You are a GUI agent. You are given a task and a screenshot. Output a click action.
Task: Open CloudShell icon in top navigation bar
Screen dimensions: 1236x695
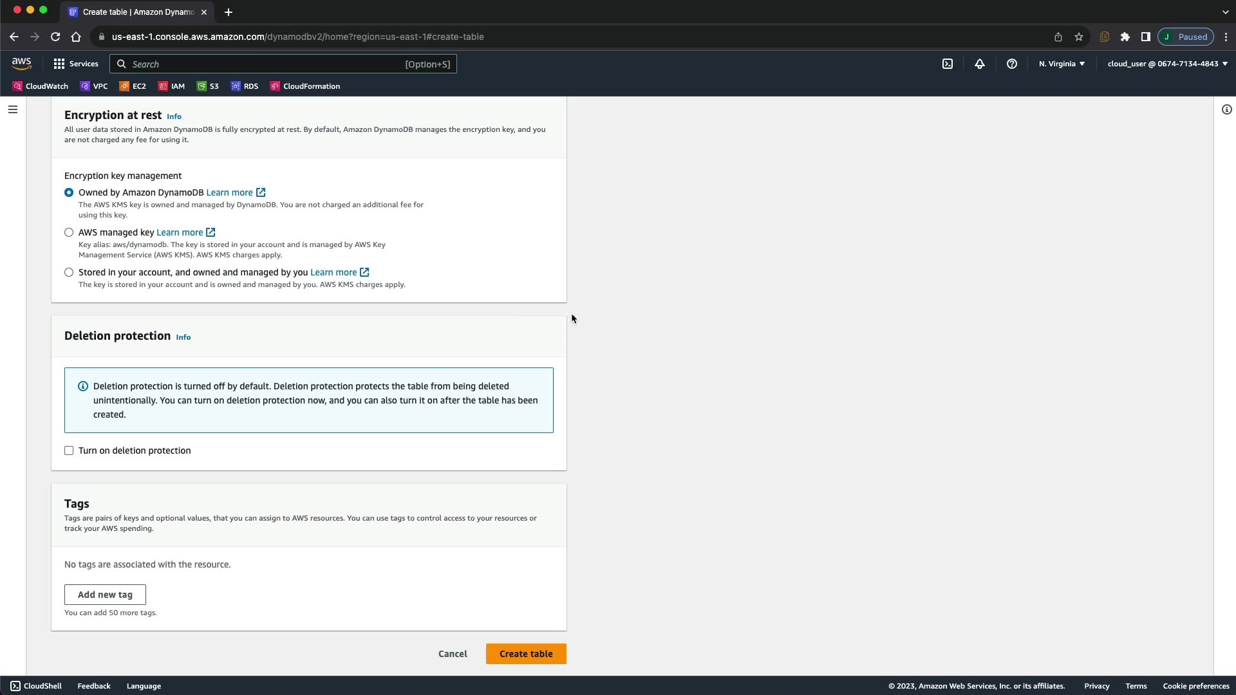click(x=948, y=64)
